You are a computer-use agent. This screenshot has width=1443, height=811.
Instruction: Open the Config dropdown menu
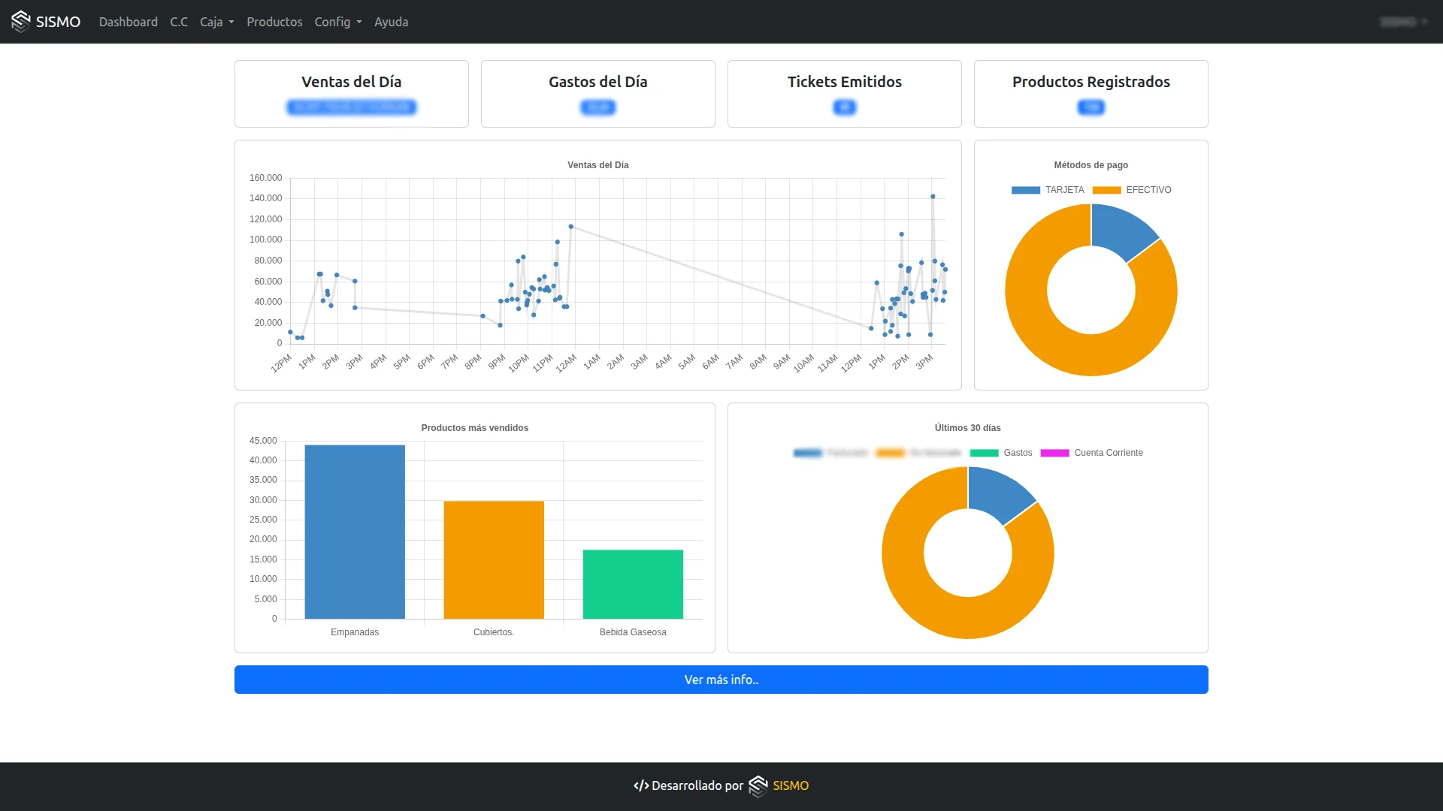tap(337, 22)
